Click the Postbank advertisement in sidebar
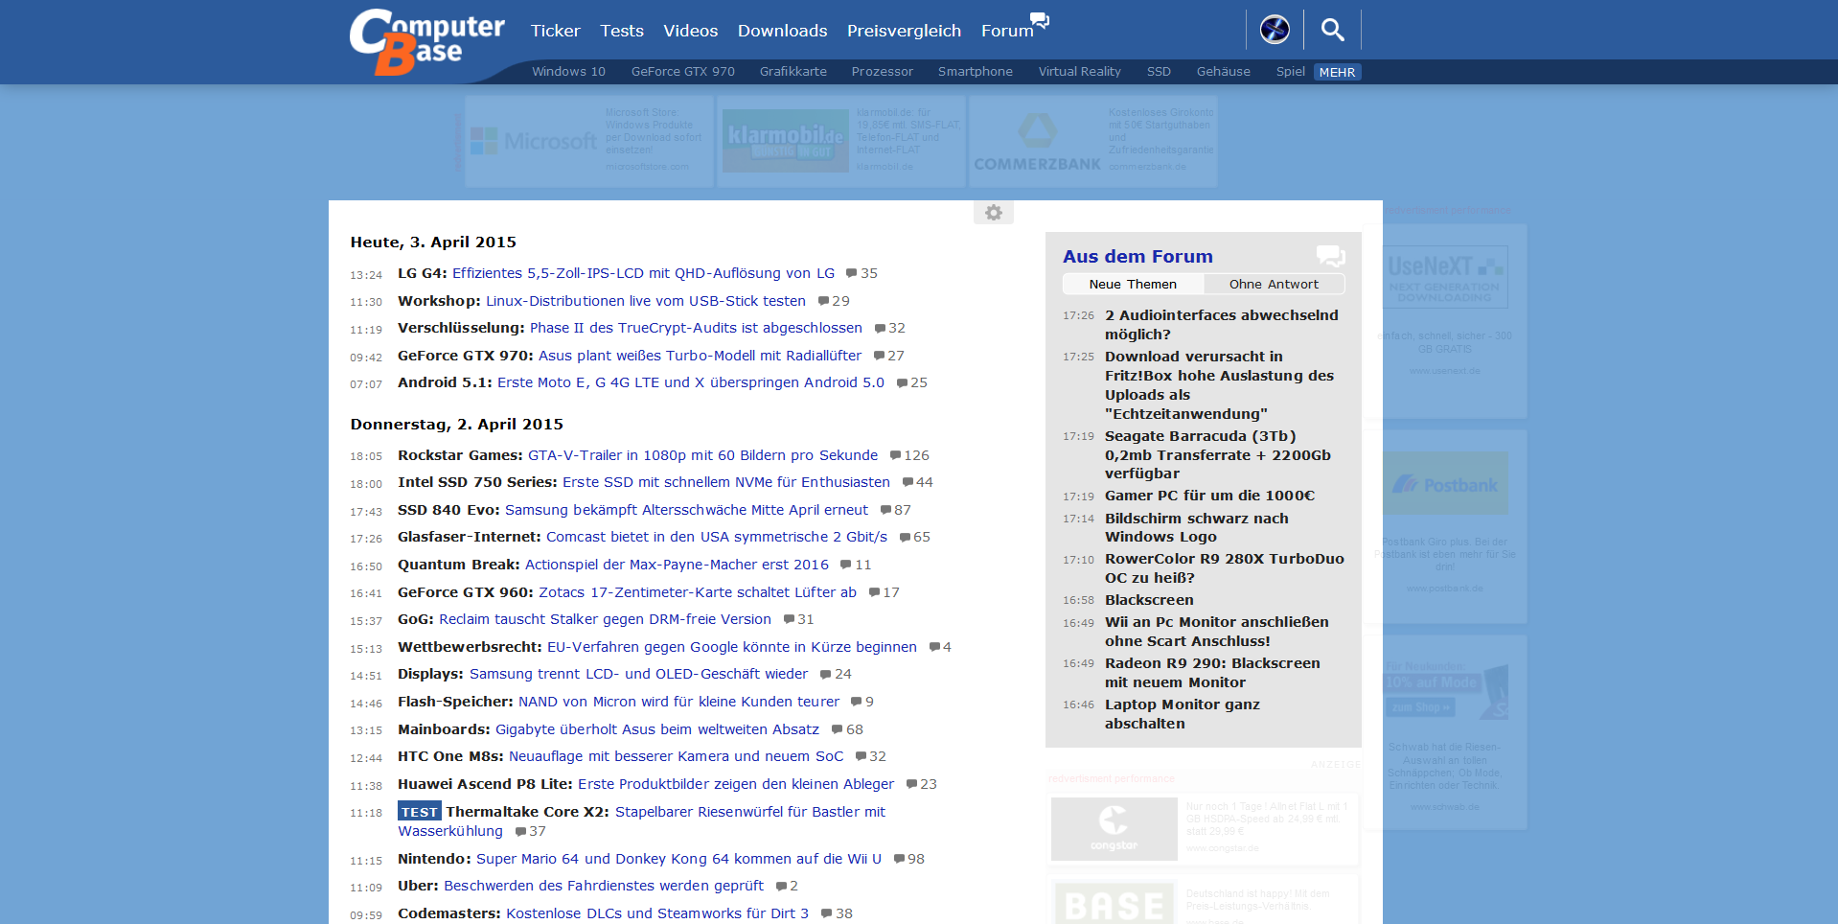 click(x=1447, y=526)
